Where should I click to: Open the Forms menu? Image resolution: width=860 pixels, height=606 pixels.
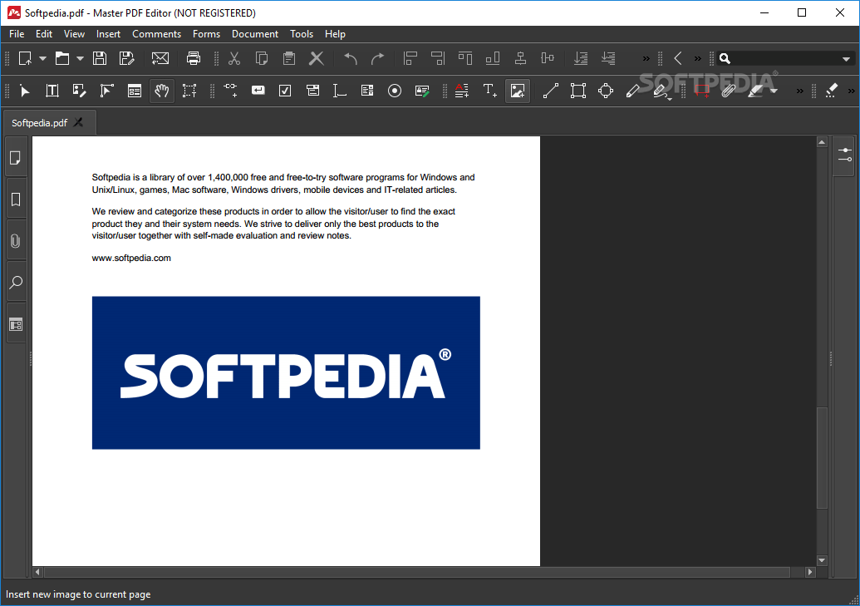(x=206, y=34)
